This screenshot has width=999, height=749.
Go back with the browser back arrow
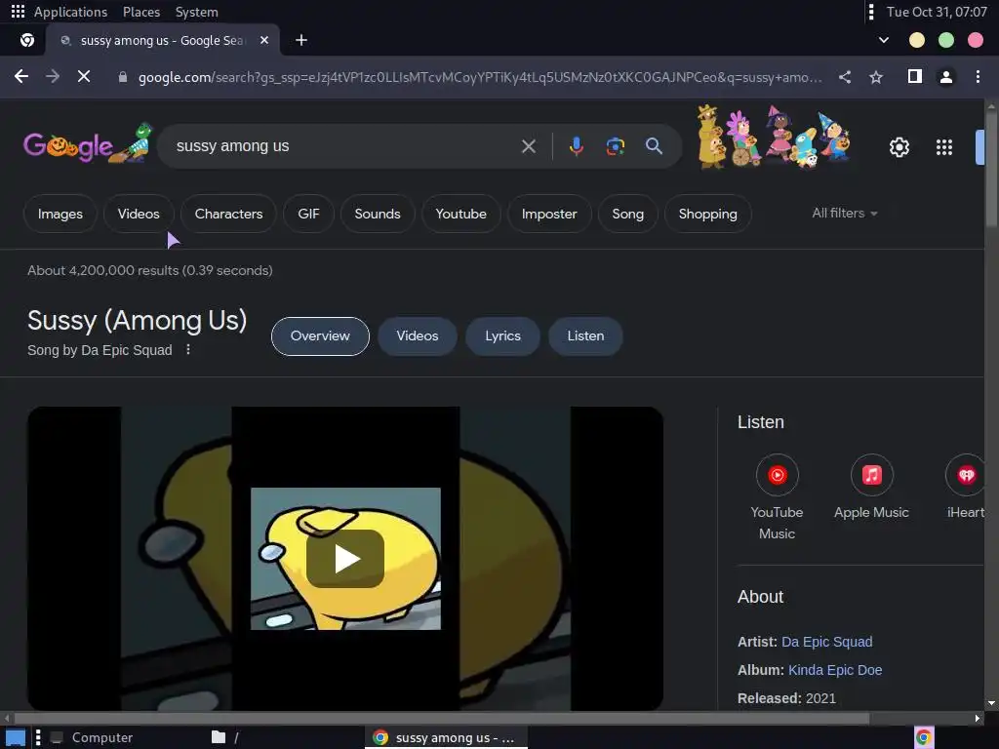tap(21, 77)
